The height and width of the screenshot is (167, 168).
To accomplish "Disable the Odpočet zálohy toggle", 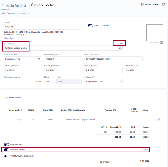I will pos(7,150).
